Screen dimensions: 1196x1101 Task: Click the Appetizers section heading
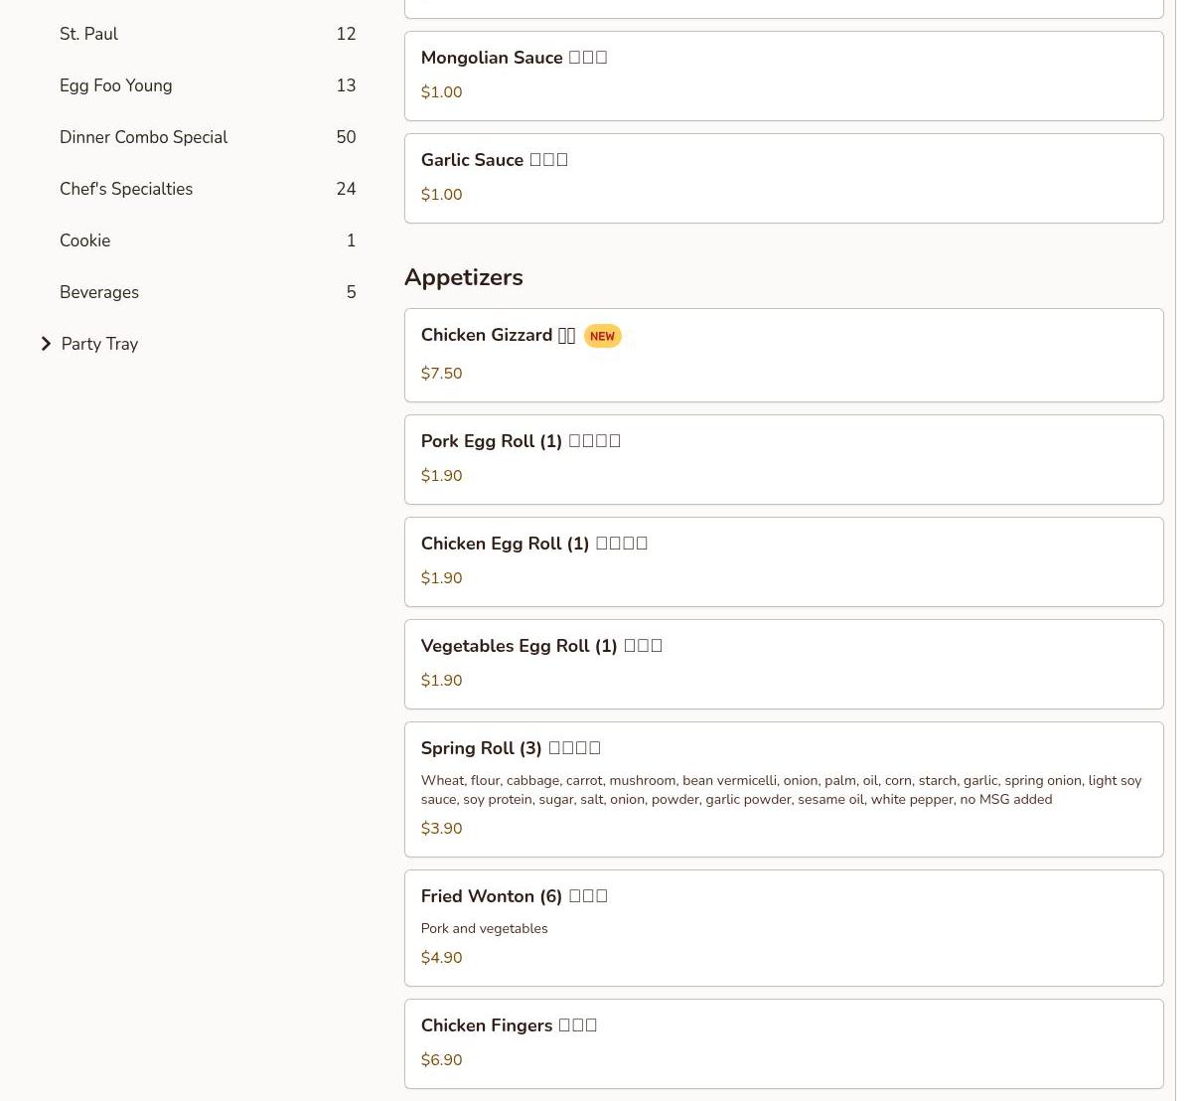point(464,277)
